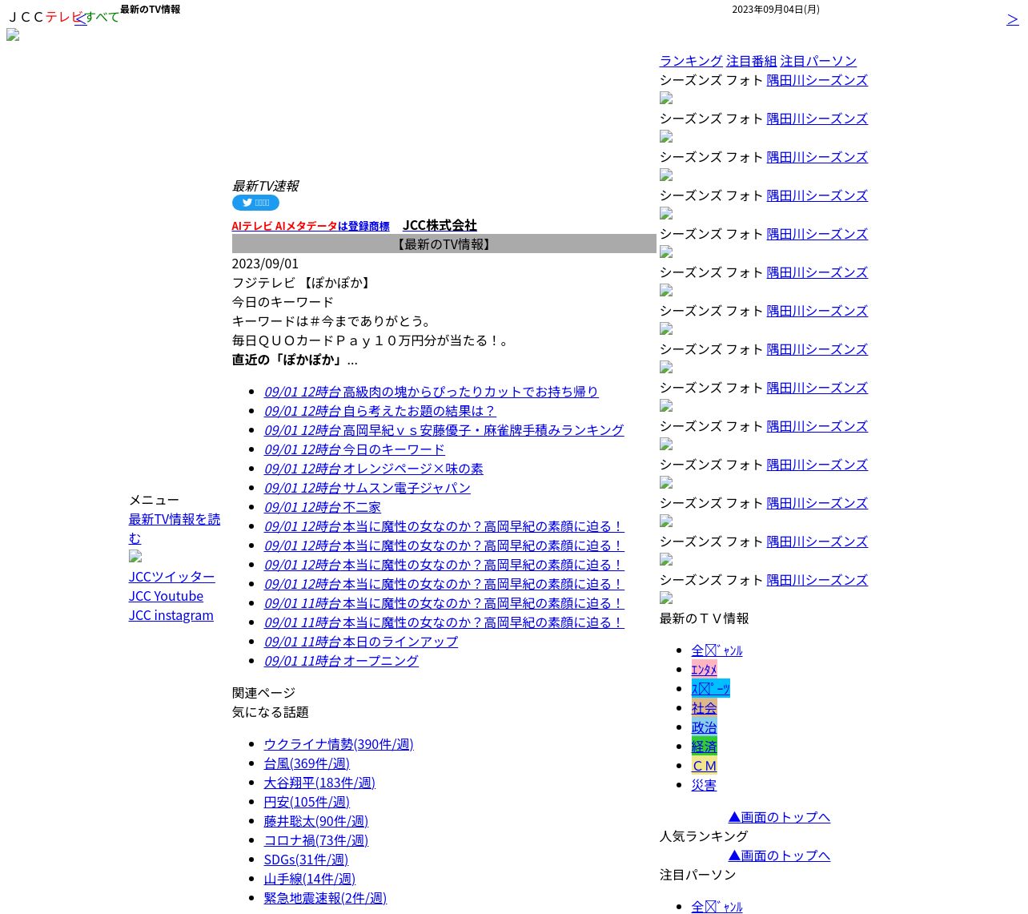Screen dimensions: 1028x914
Task: Select topic 円安(105件/週)
Action: click(307, 802)
